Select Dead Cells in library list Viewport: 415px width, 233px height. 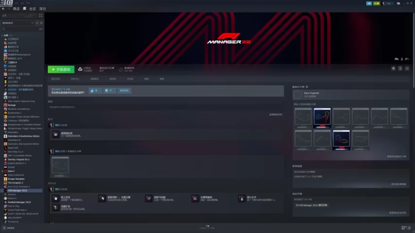tap(13, 148)
